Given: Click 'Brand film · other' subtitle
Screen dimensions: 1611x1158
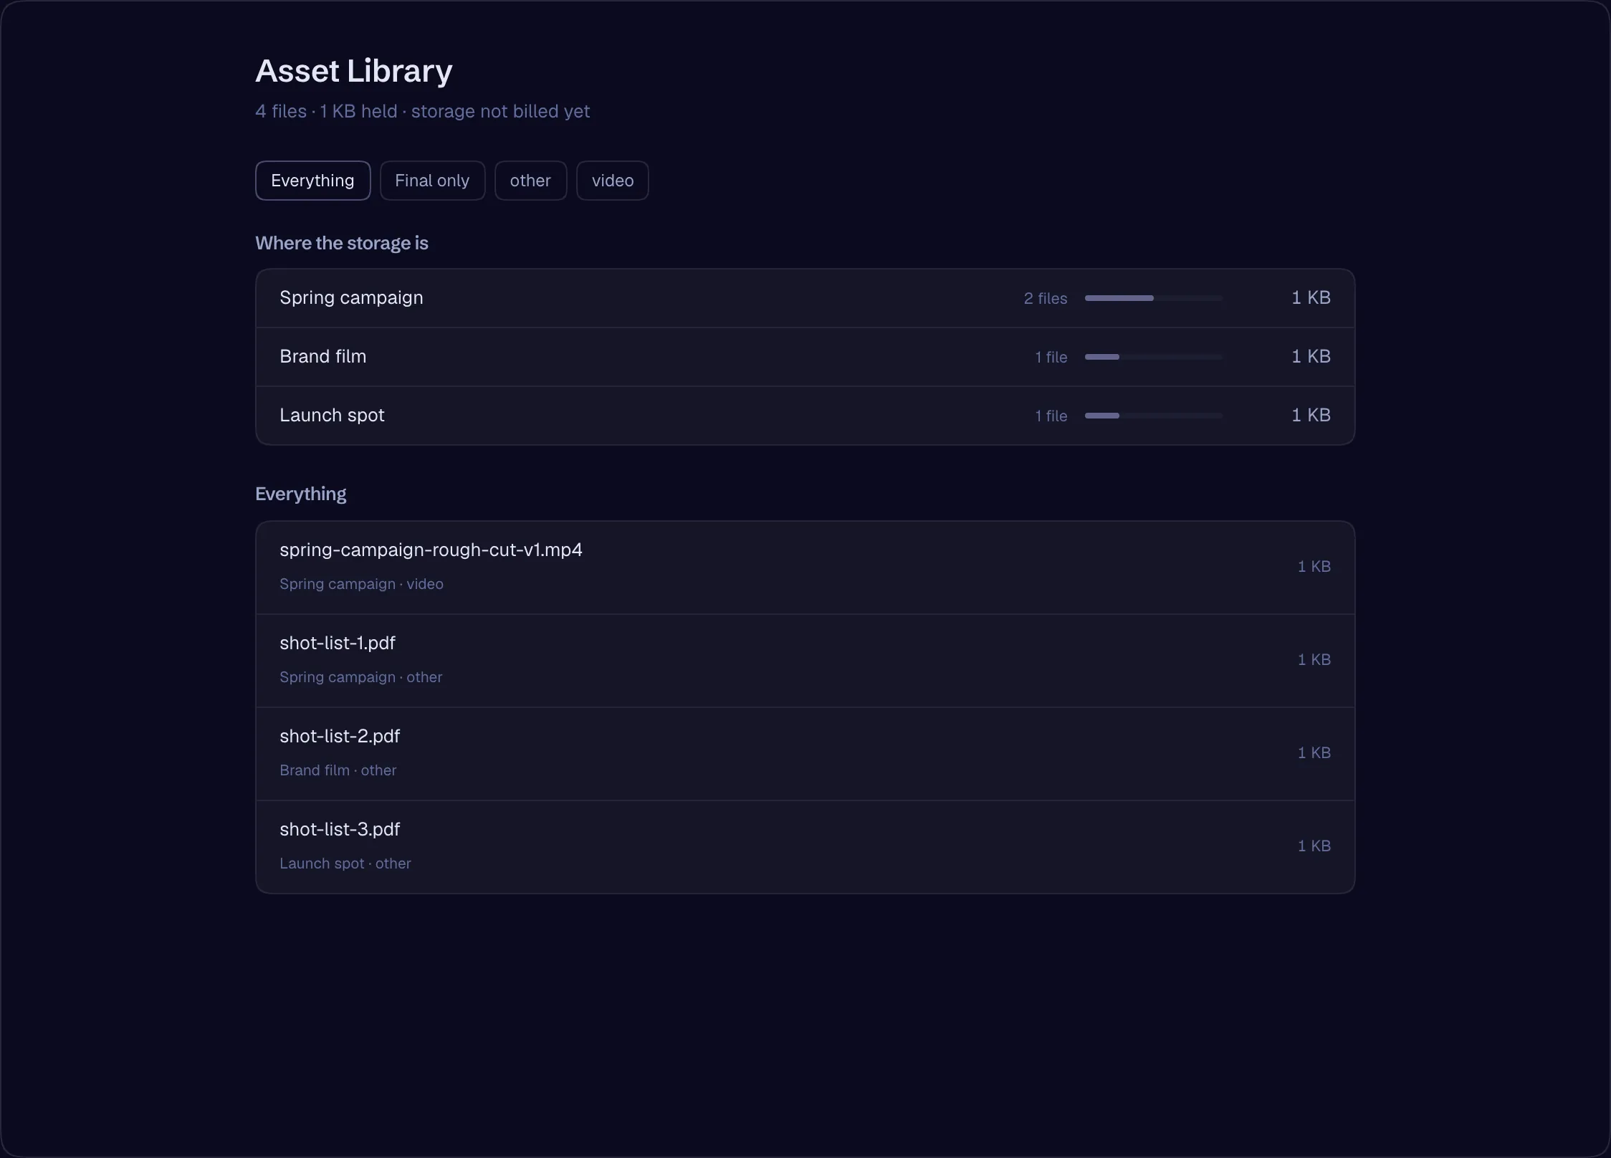Looking at the screenshot, I should click(338, 770).
